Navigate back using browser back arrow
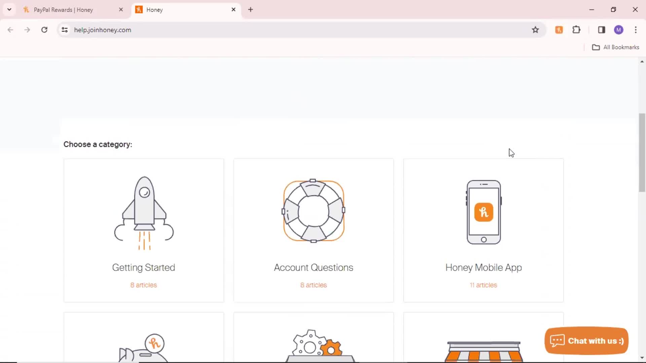 click(11, 30)
